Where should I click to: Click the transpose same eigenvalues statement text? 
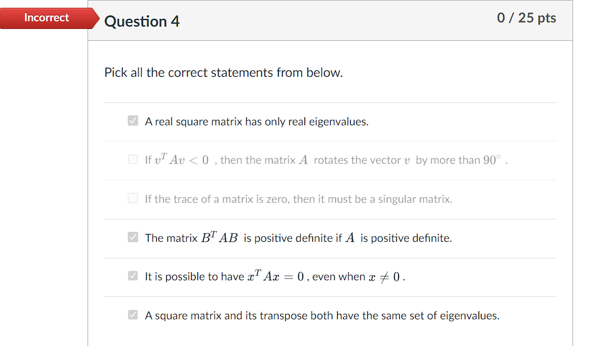tap(321, 315)
